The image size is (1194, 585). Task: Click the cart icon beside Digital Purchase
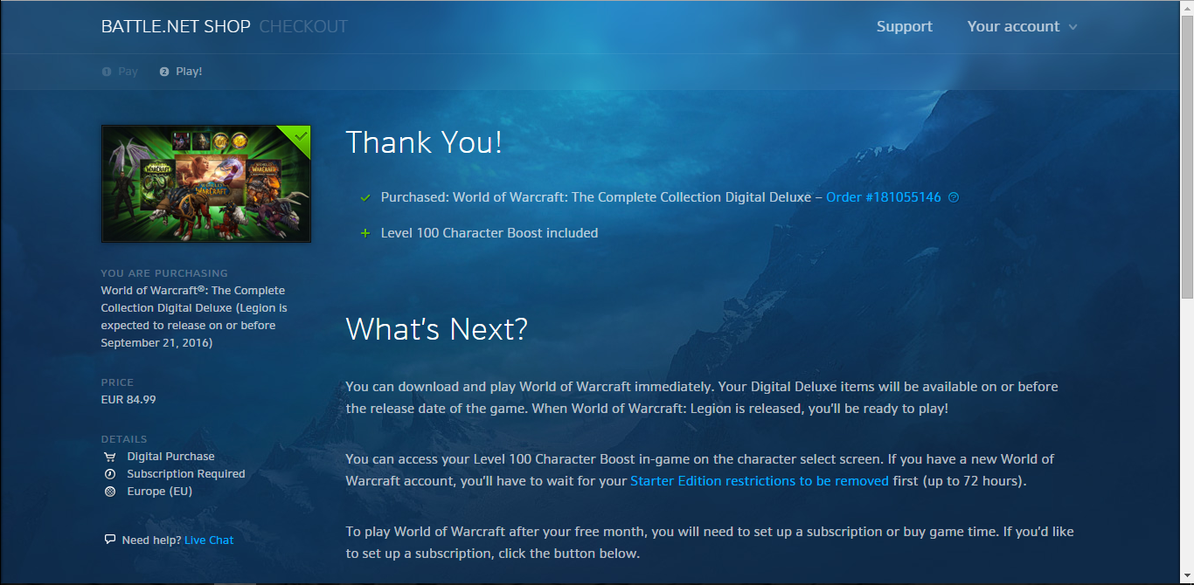tap(109, 457)
